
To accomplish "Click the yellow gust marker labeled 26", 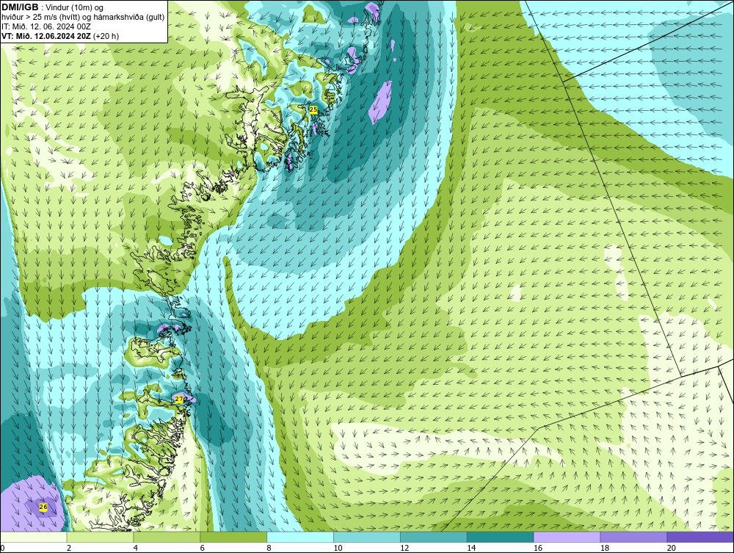I will (43, 507).
